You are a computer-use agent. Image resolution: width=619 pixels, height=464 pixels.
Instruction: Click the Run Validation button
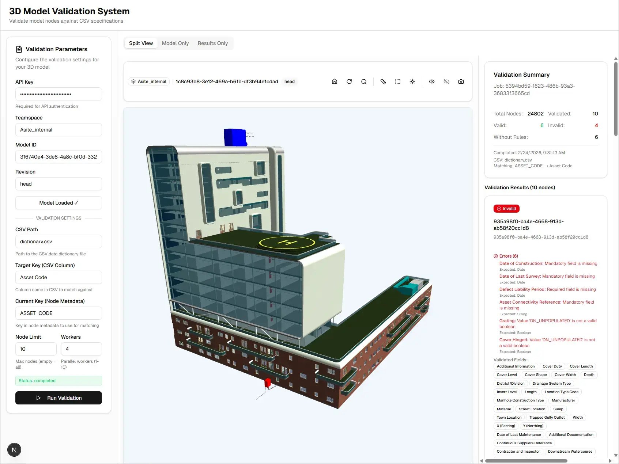(x=58, y=398)
